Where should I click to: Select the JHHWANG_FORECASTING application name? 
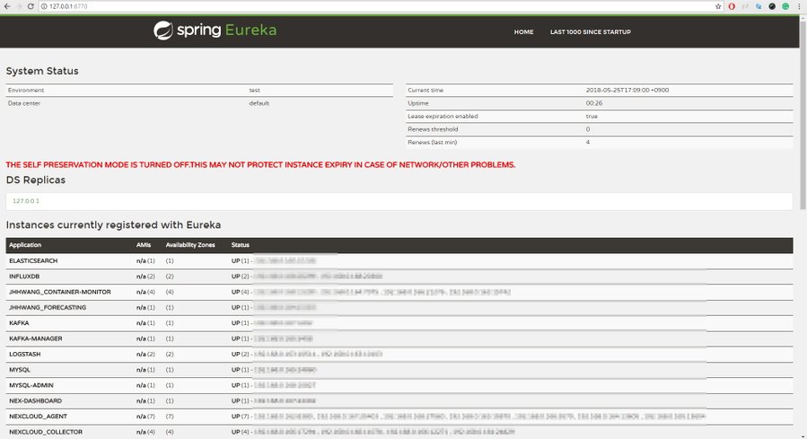pyautogui.click(x=48, y=307)
